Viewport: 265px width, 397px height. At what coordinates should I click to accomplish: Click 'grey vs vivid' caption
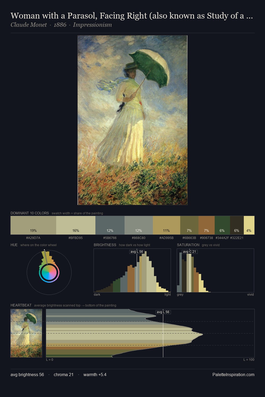coord(211,245)
